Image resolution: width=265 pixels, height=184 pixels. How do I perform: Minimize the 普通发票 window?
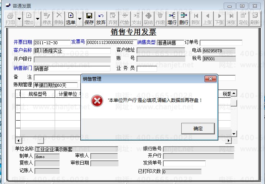pyautogui.click(x=229, y=6)
